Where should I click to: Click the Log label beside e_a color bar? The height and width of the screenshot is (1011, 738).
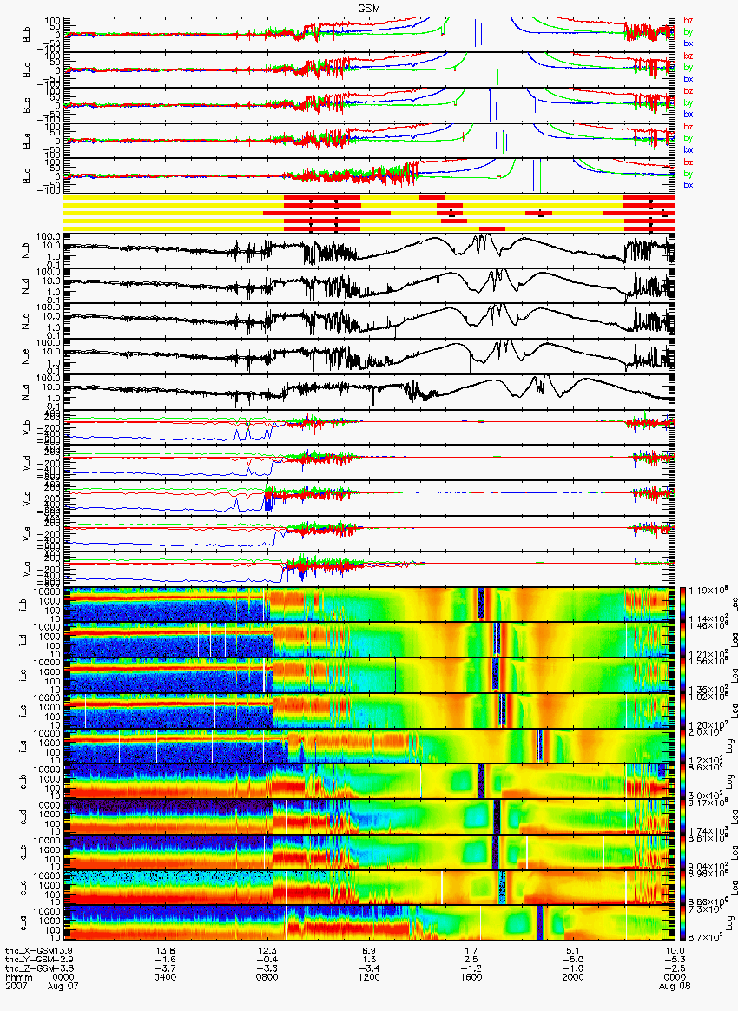[x=729, y=923]
